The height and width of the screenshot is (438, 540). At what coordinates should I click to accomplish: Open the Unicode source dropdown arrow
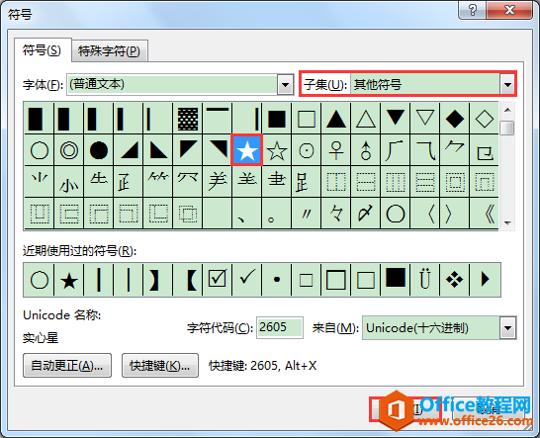tap(508, 328)
